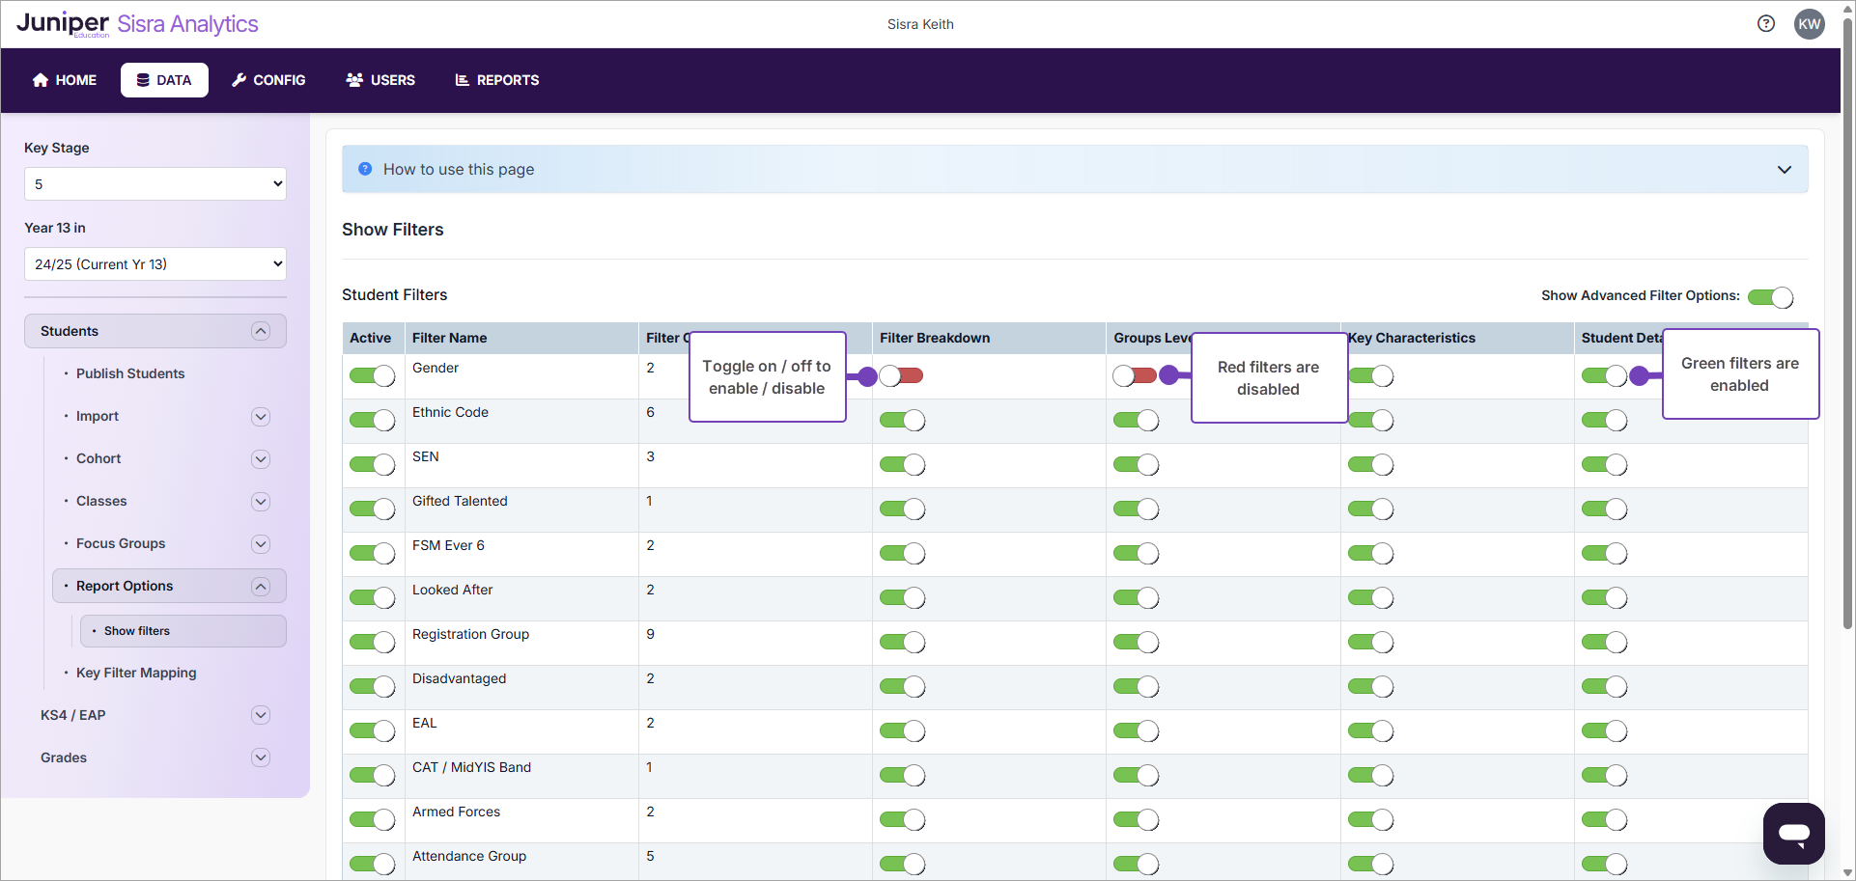The image size is (1856, 881).
Task: Collapse the Students section chevron
Action: (x=261, y=331)
